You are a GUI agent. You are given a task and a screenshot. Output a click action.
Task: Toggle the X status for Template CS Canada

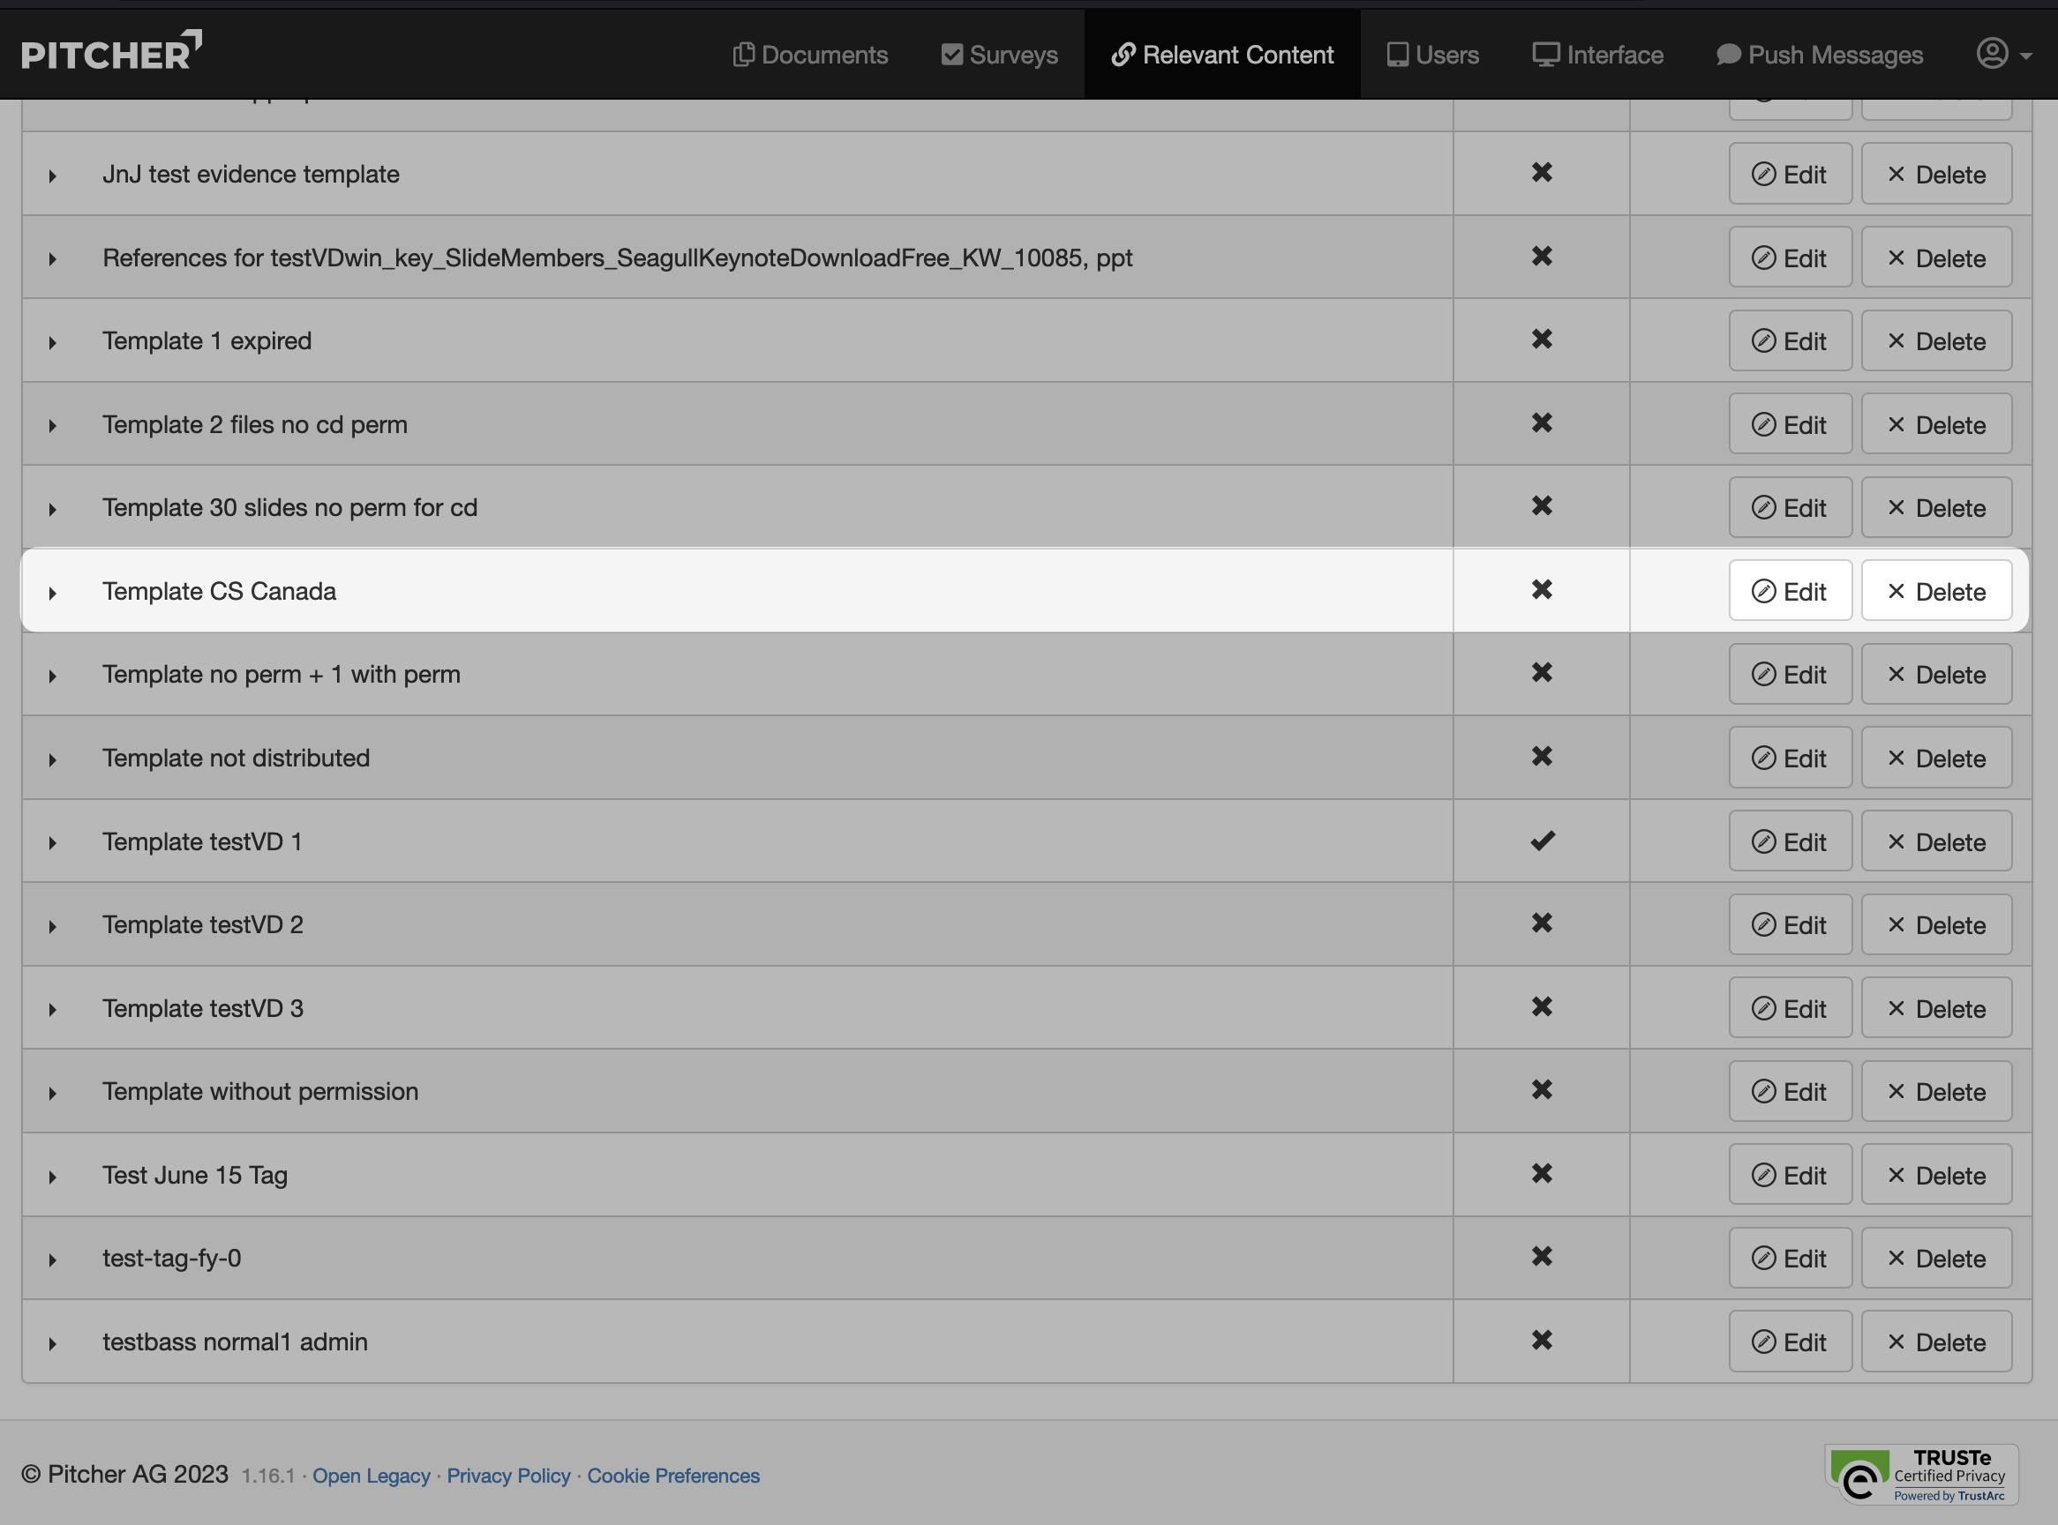coord(1542,590)
